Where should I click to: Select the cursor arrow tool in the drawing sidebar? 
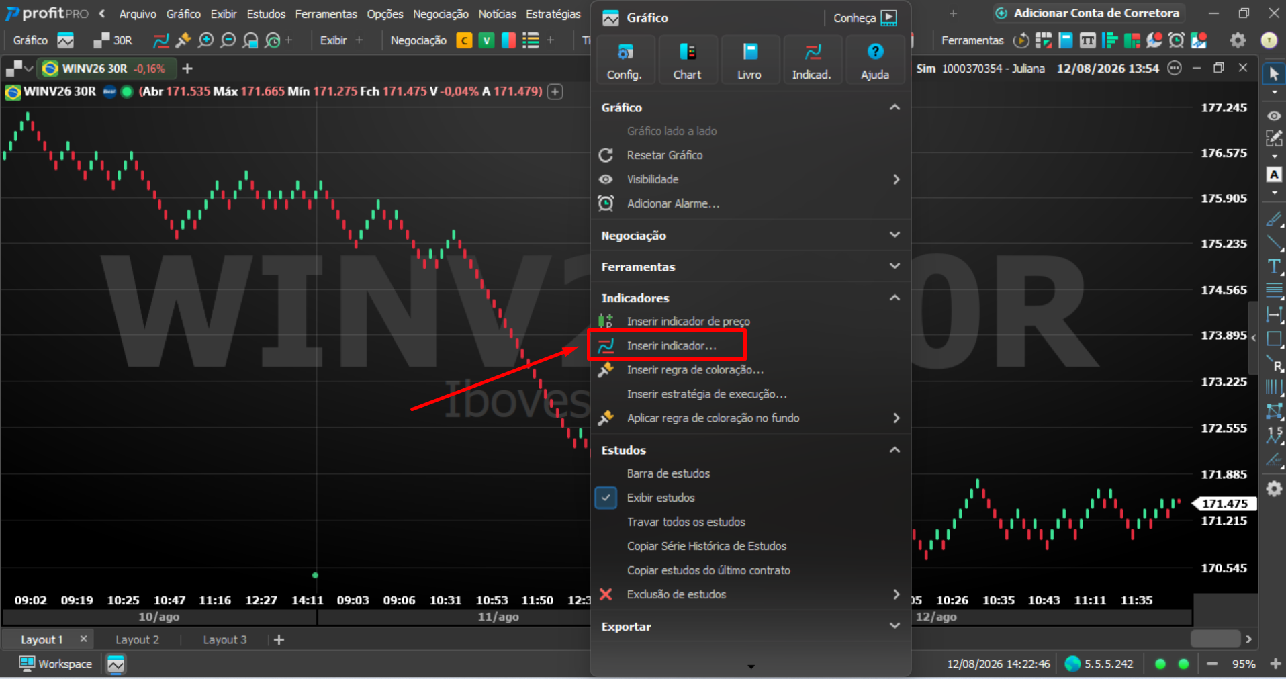coord(1274,73)
